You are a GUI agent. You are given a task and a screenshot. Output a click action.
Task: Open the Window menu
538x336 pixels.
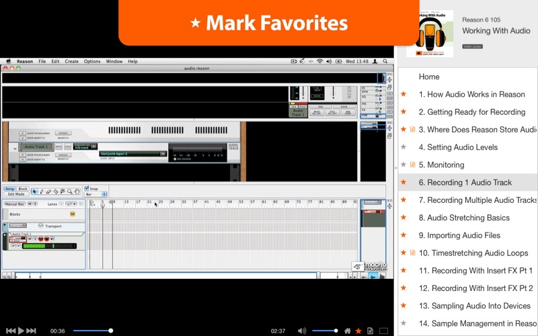[114, 61]
